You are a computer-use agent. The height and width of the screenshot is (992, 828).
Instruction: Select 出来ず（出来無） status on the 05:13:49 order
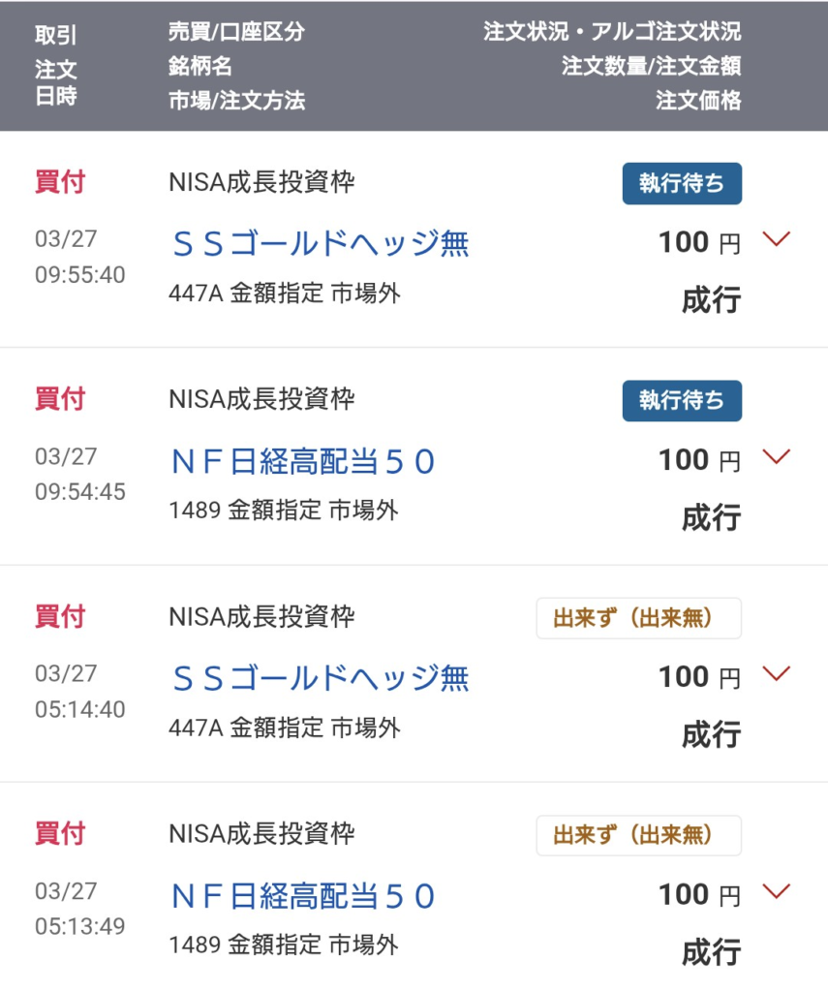click(x=639, y=835)
